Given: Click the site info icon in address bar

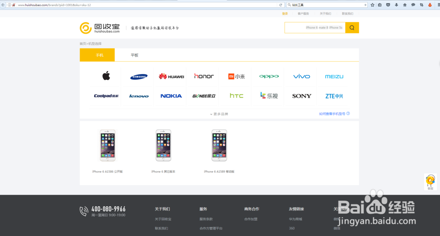Looking at the screenshot, I should 9,5.
